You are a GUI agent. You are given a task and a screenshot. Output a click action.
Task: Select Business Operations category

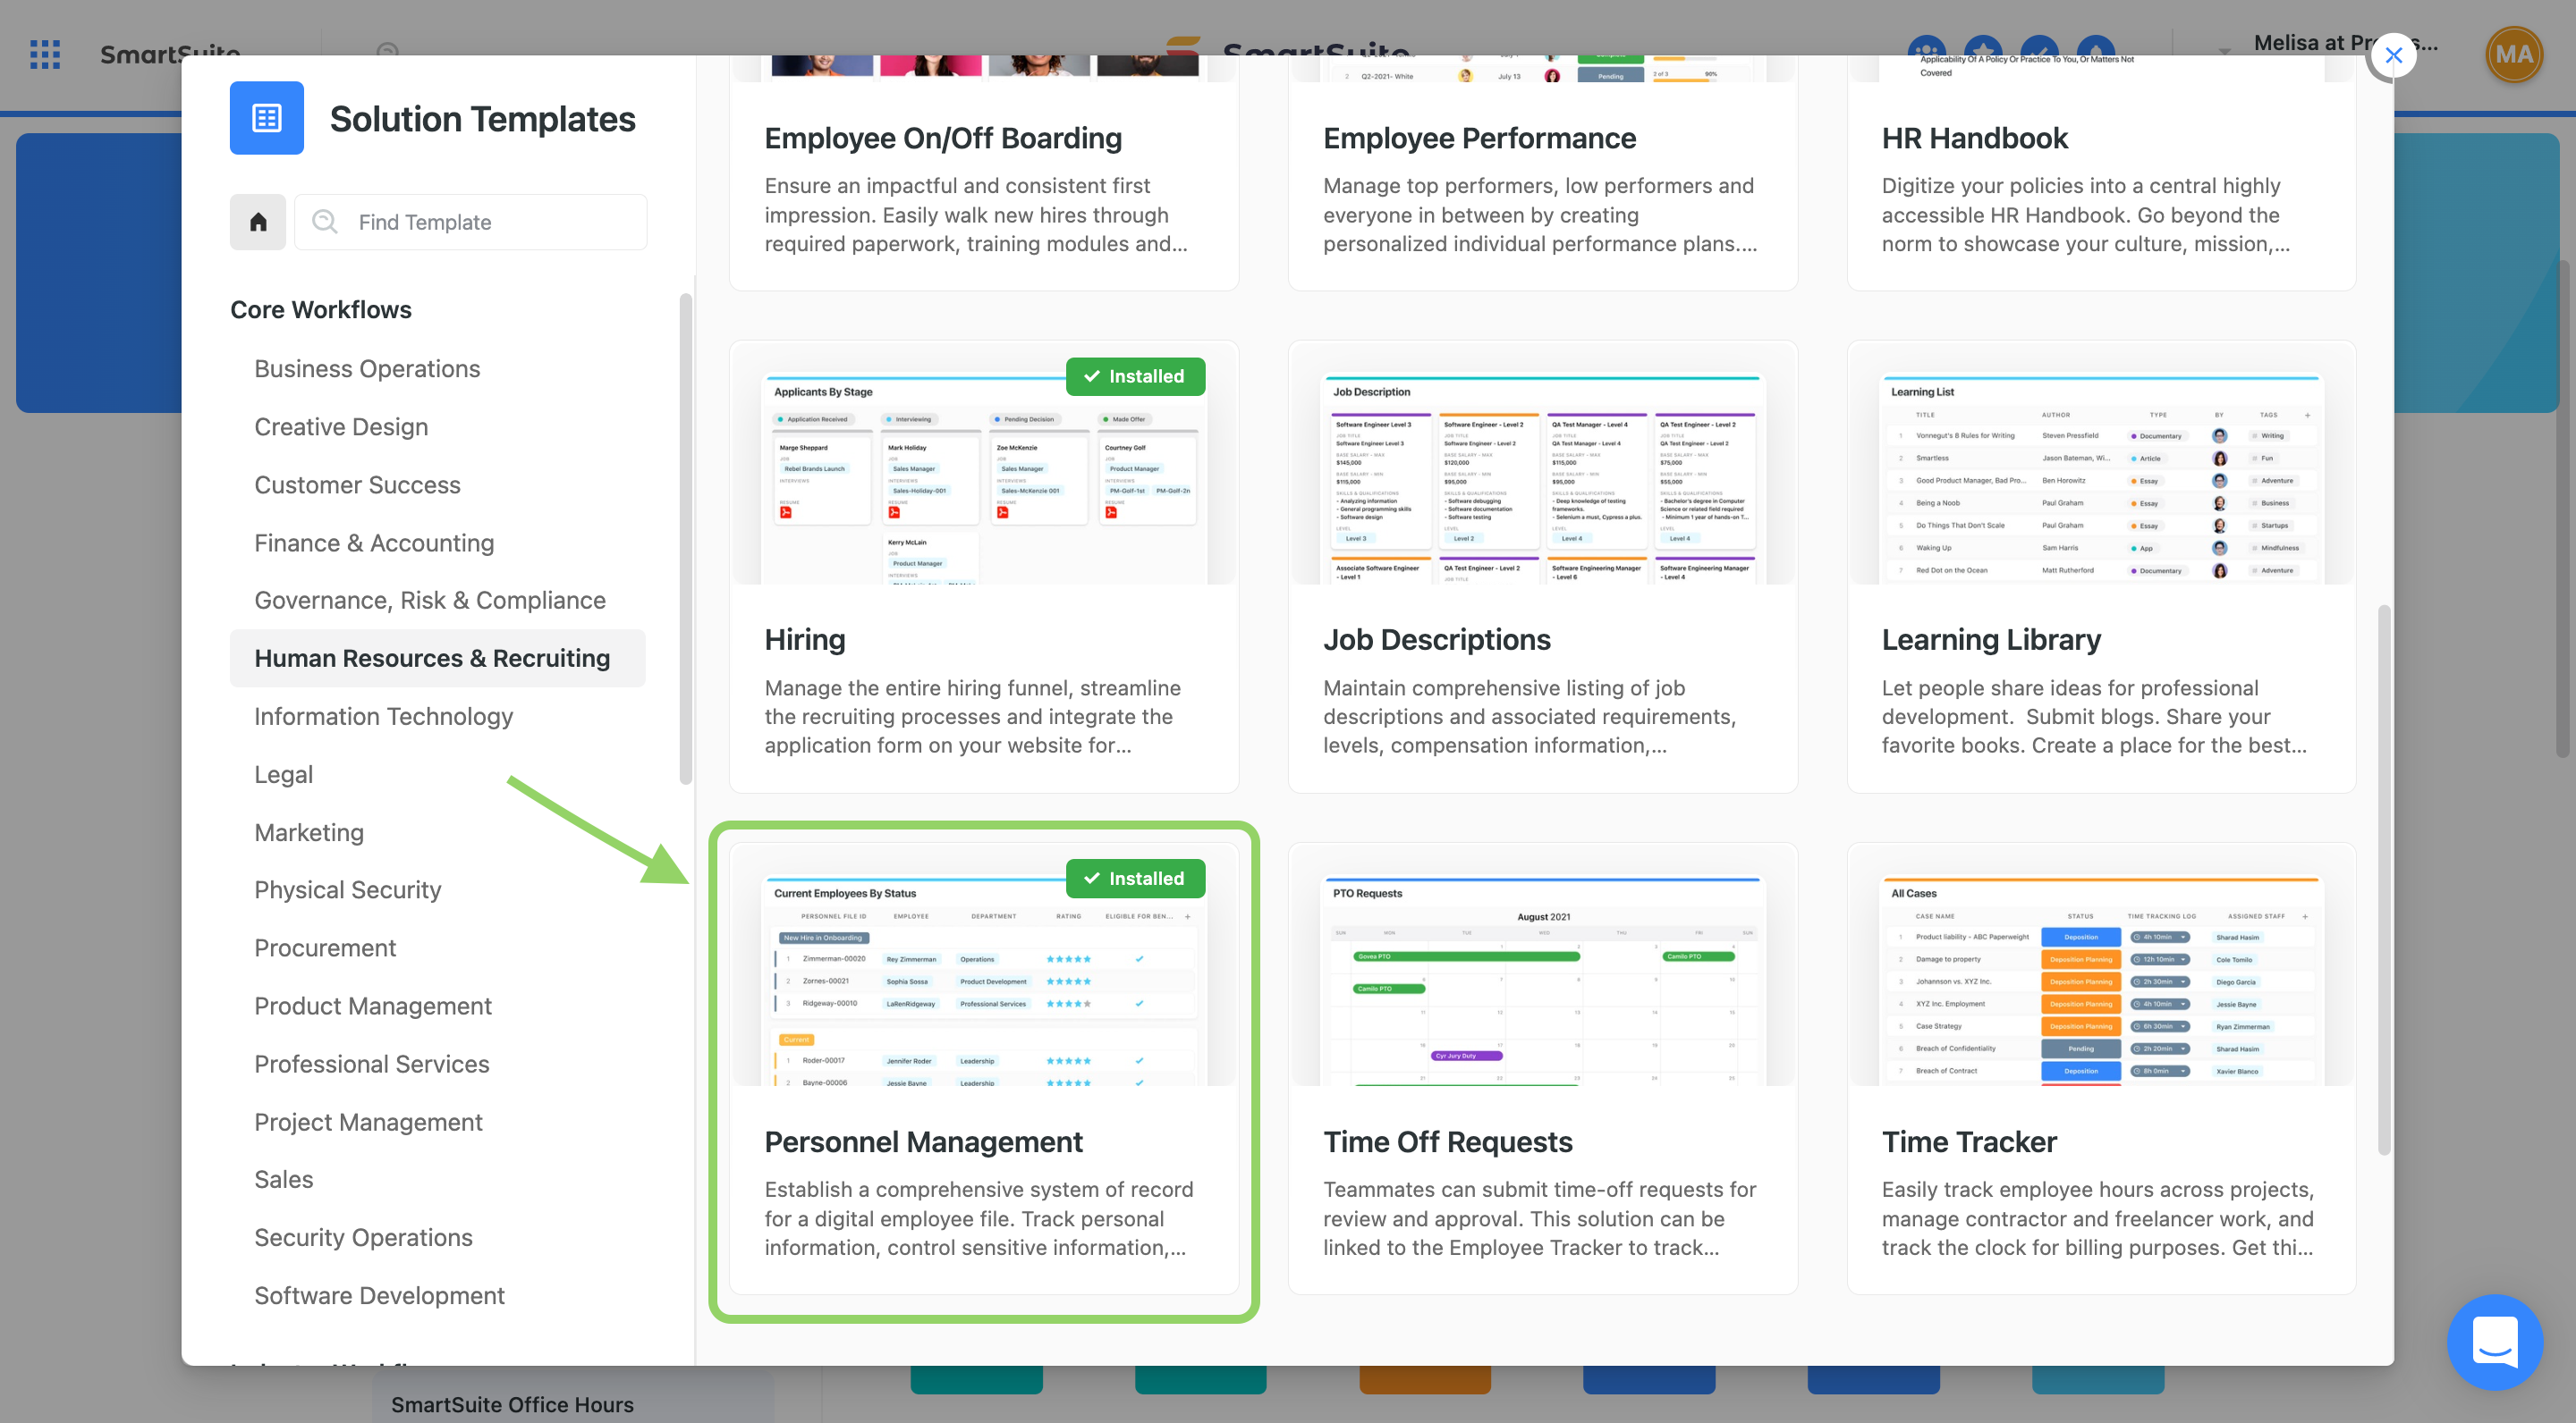click(367, 370)
